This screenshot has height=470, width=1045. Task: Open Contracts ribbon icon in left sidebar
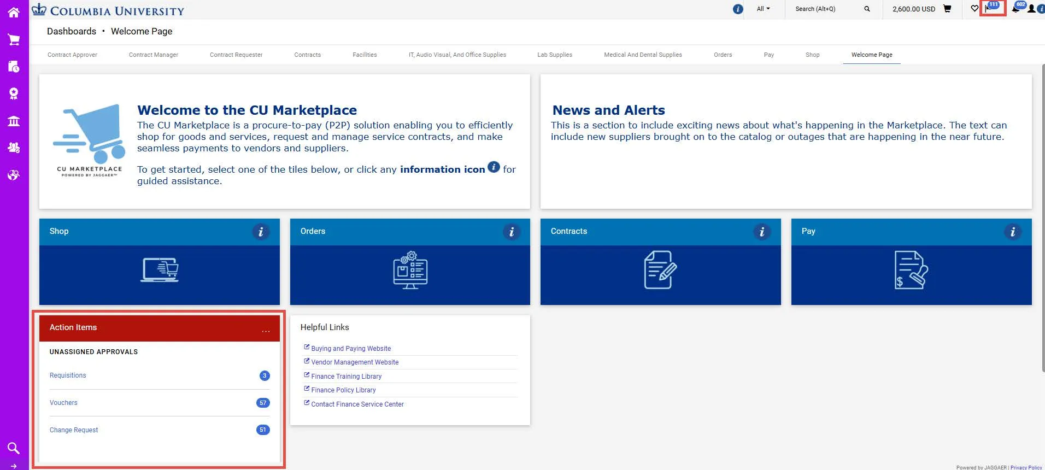[x=14, y=93]
